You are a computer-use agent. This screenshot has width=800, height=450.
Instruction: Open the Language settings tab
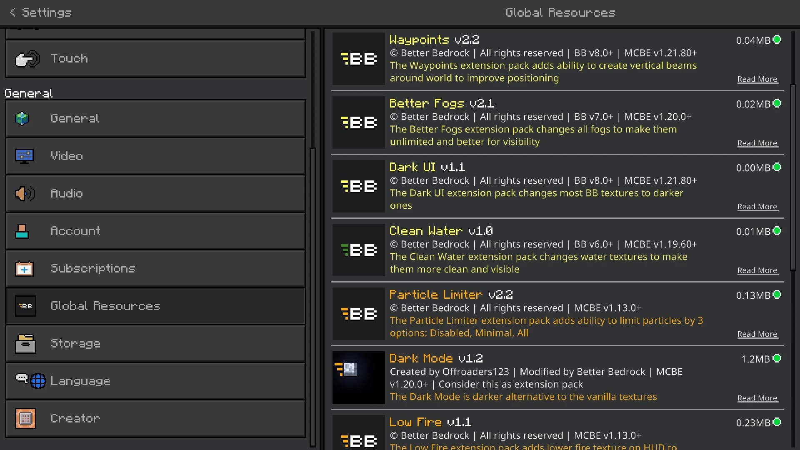(155, 381)
